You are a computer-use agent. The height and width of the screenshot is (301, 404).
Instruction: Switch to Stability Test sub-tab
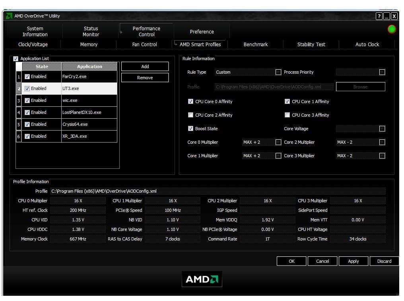[x=311, y=44]
